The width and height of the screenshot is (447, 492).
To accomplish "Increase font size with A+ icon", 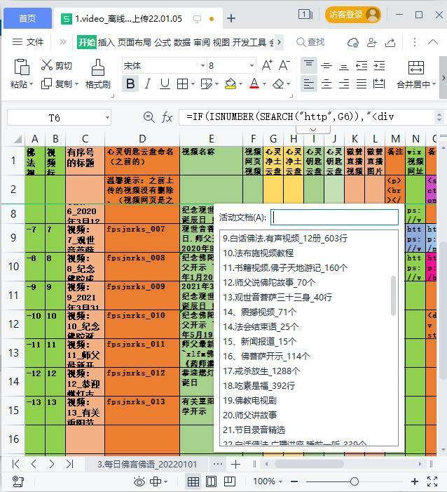I will (x=267, y=65).
